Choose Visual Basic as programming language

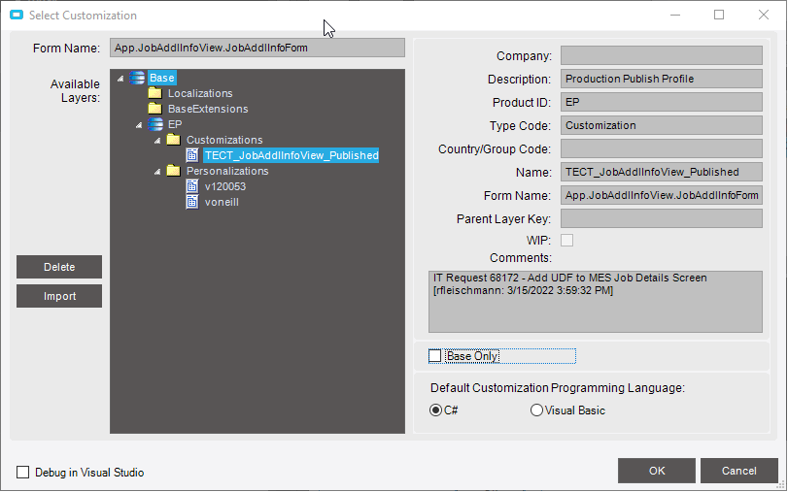click(536, 410)
